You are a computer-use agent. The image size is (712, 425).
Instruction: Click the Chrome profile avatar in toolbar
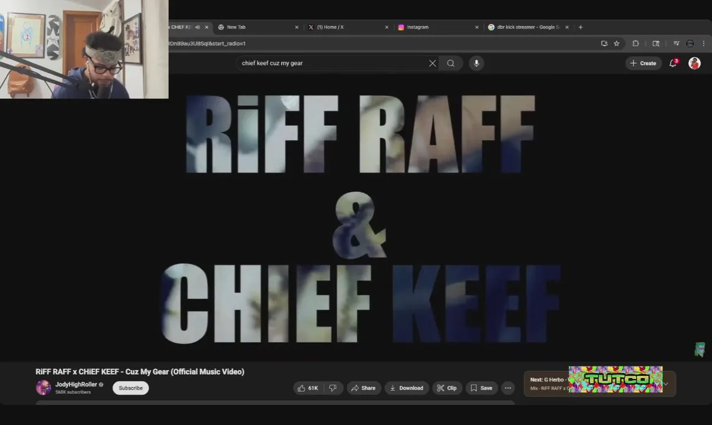pos(690,43)
